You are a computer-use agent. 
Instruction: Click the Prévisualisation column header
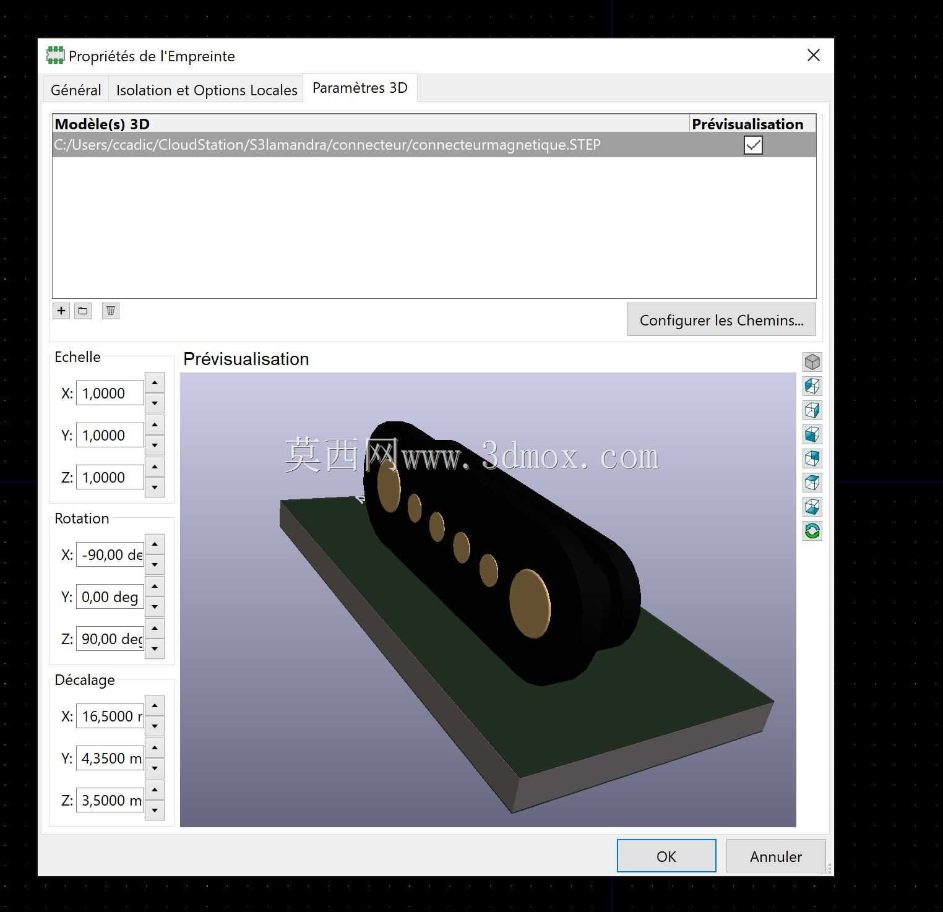[752, 124]
